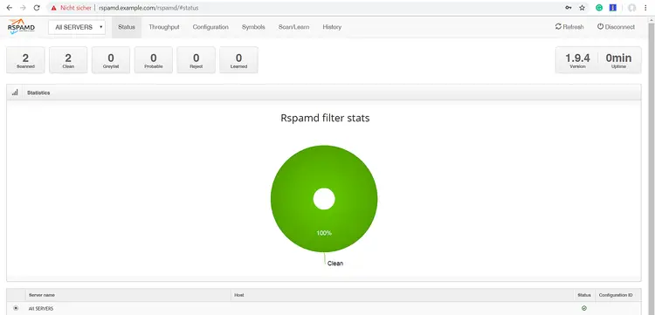
Task: Click the red 'Nicht sicher' warning triangle
Action: [x=54, y=8]
